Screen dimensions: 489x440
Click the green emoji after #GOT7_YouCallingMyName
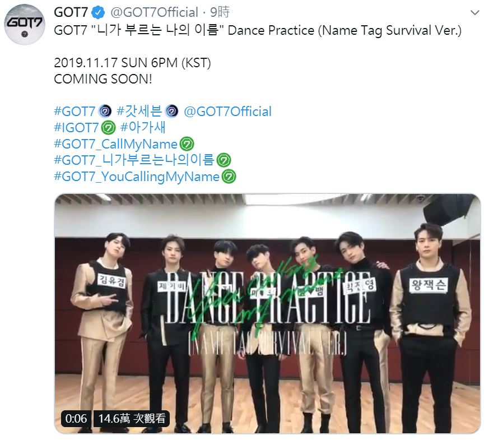229,177
